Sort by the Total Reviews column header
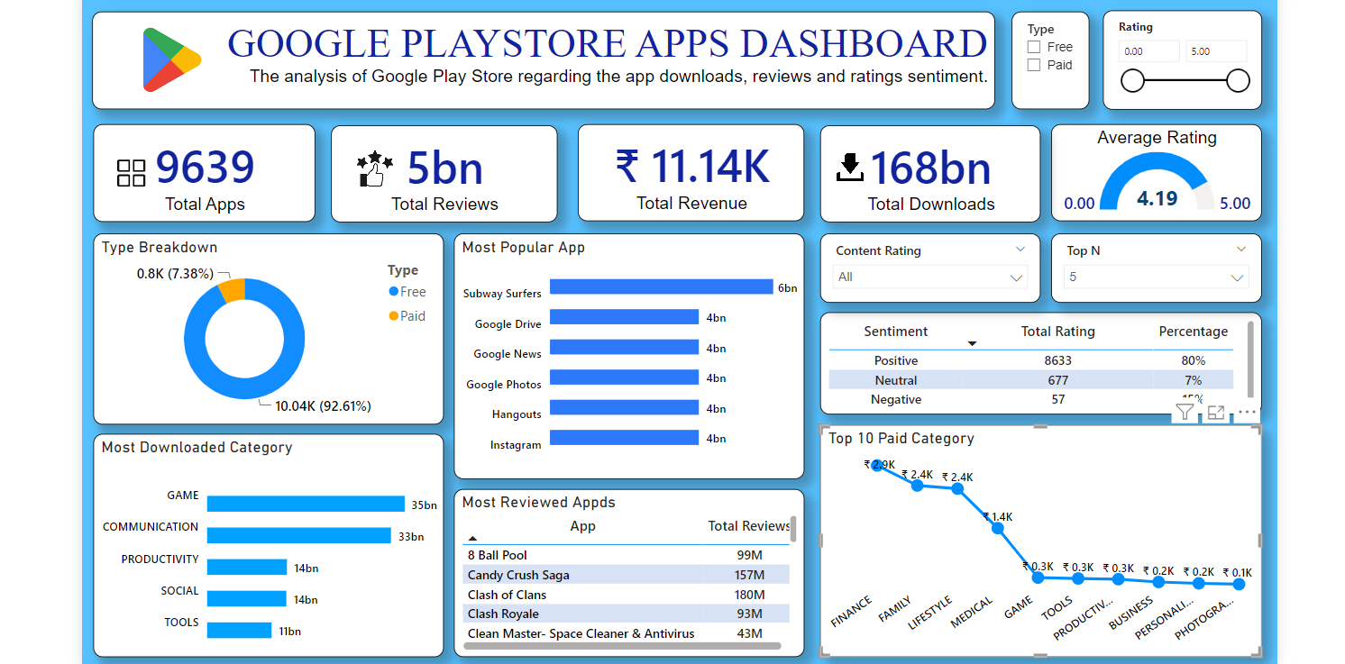Image resolution: width=1345 pixels, height=664 pixels. point(748,526)
